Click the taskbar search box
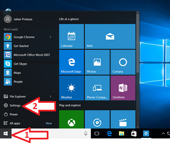This screenshot has width=170, height=146. pos(51,133)
